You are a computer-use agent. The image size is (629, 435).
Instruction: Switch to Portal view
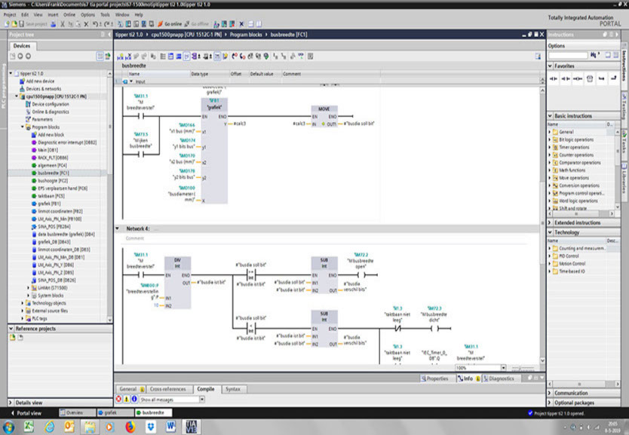pyautogui.click(x=26, y=412)
